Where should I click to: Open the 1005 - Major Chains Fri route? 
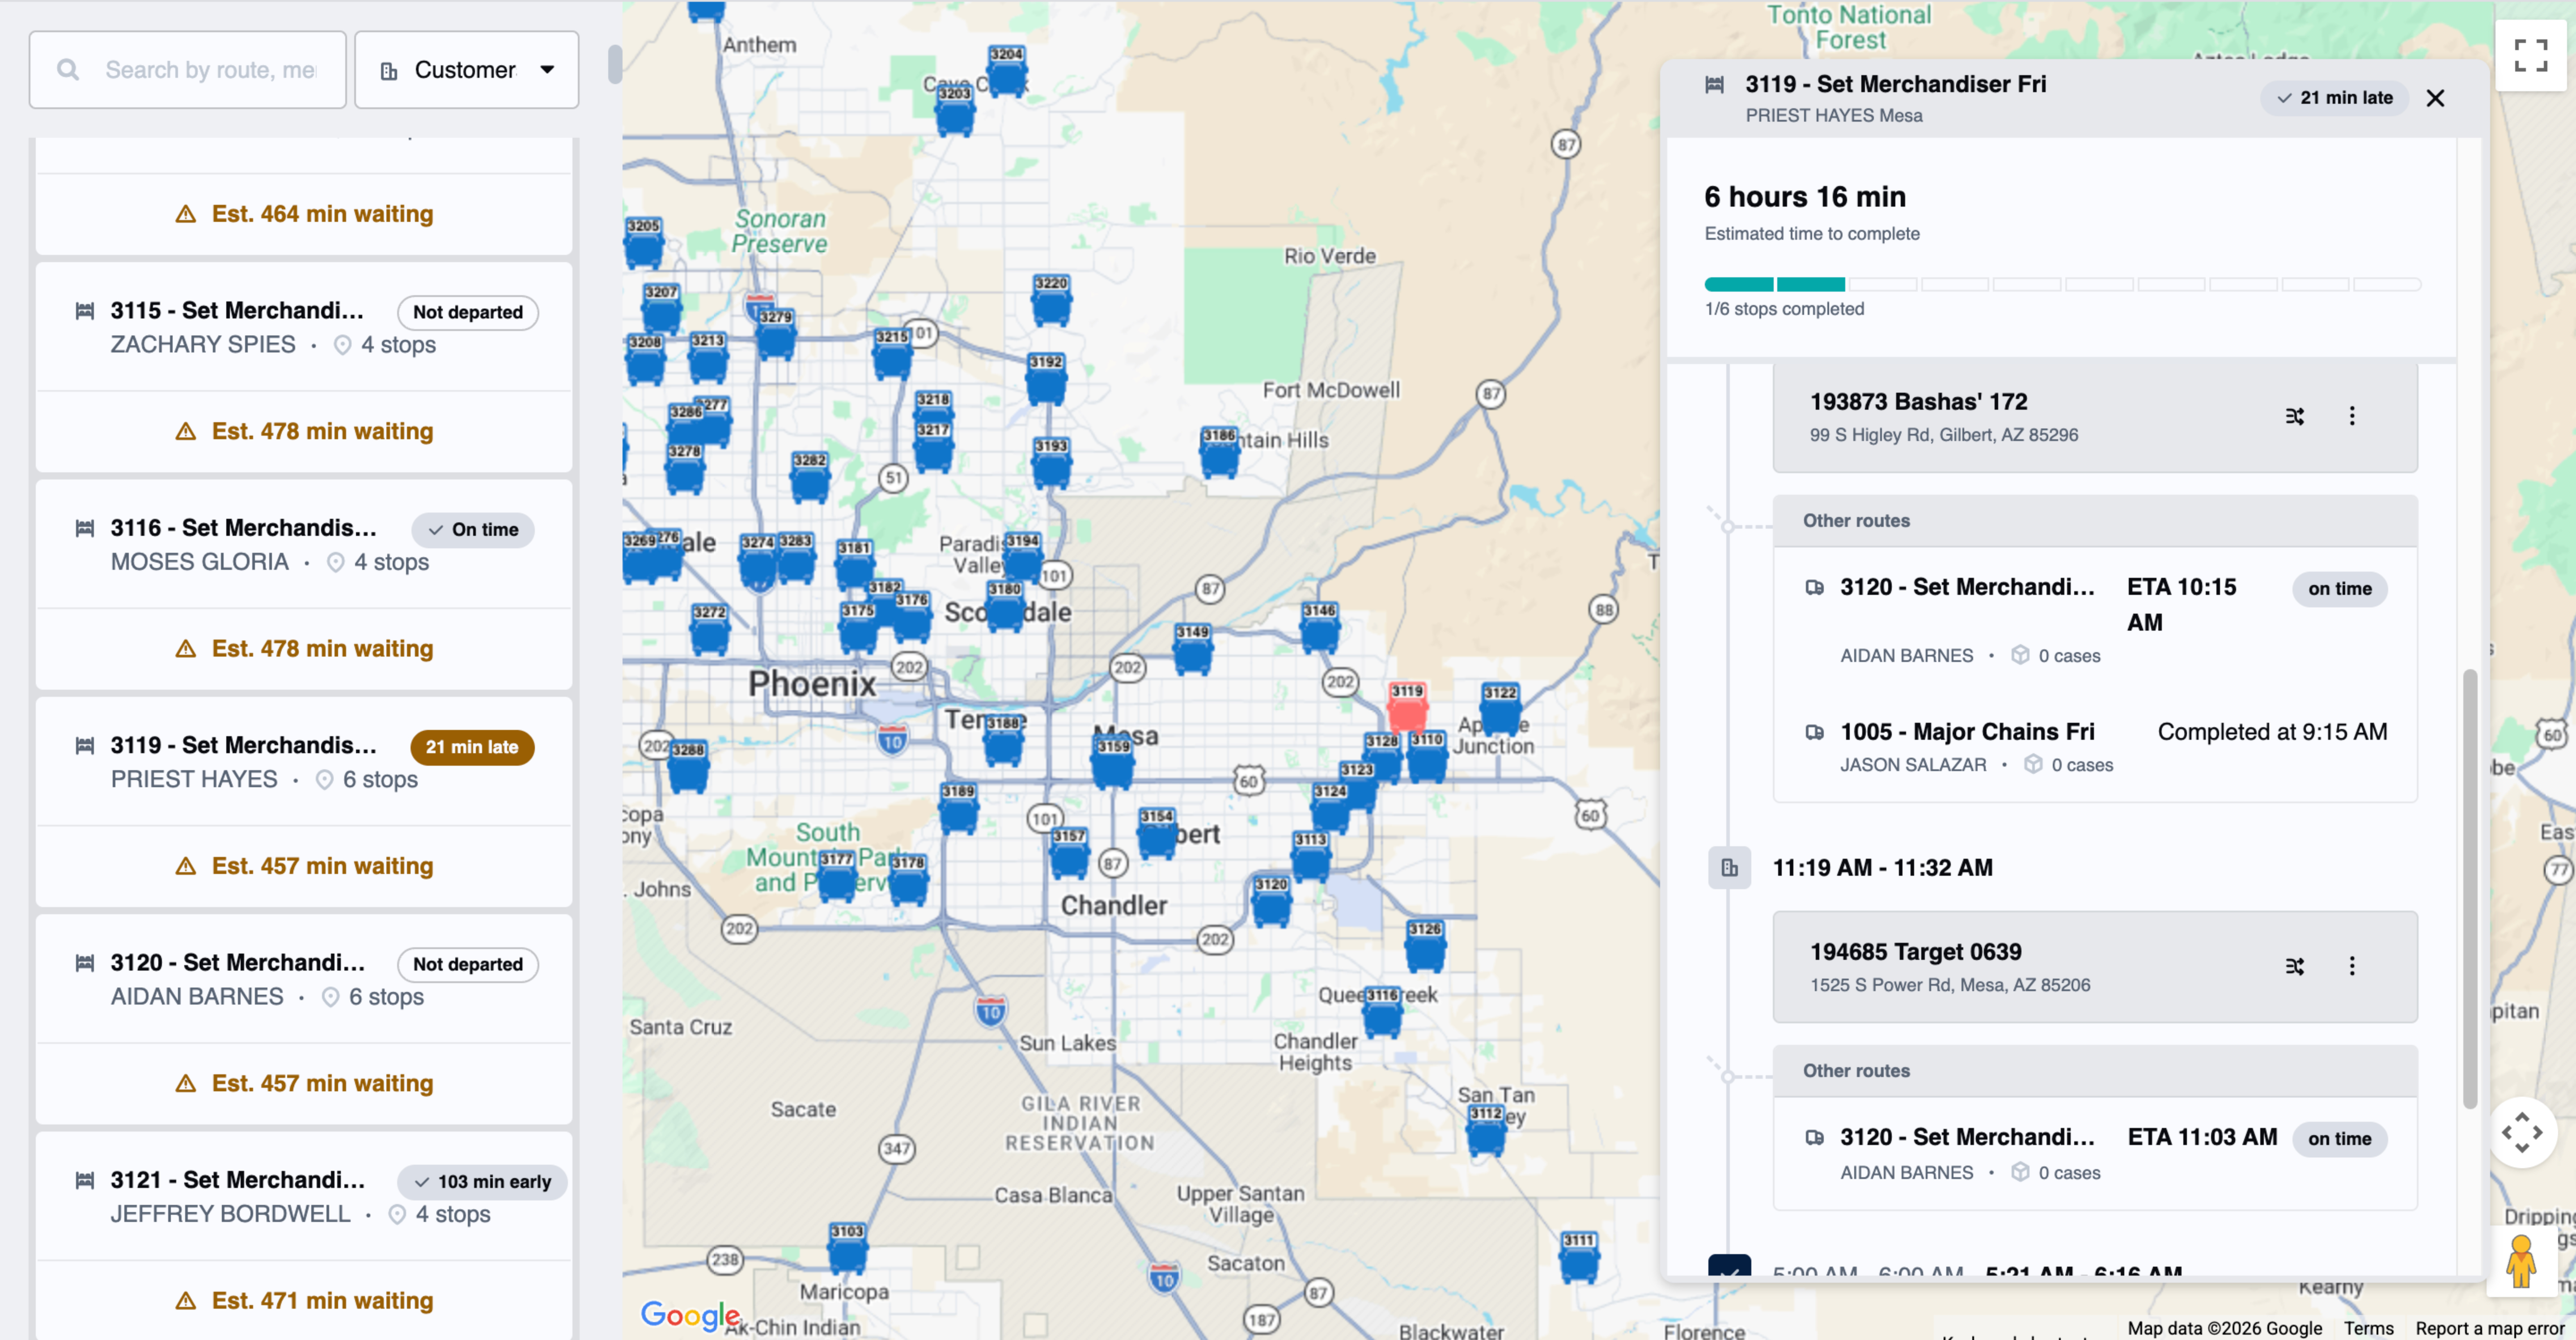(x=1966, y=732)
